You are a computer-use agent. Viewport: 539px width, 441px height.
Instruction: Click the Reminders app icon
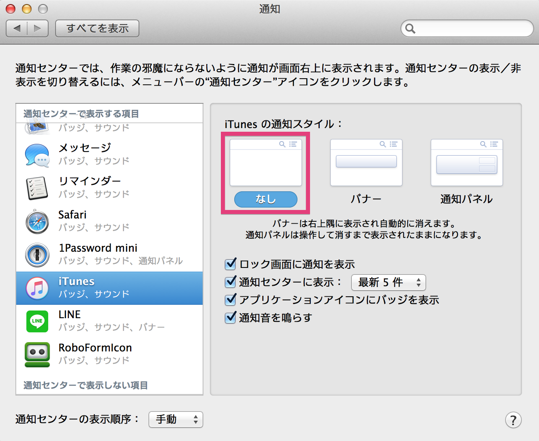tap(37, 188)
